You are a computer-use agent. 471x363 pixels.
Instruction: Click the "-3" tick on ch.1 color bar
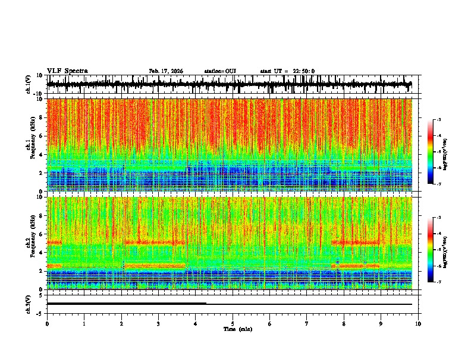pyautogui.click(x=438, y=119)
